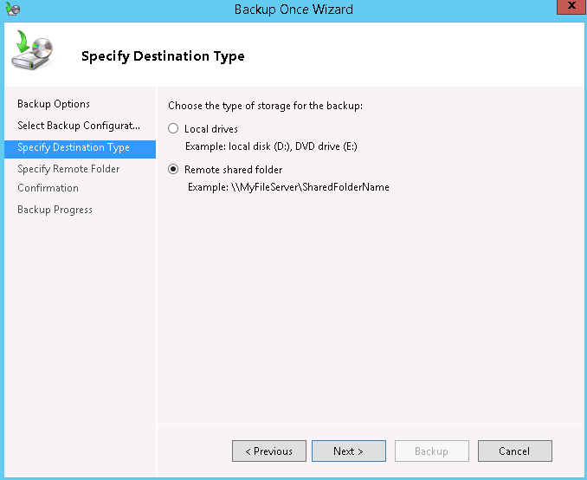Click the Backup Once Wizard title bar icon
Viewport: 587px width, 480px height.
12,10
